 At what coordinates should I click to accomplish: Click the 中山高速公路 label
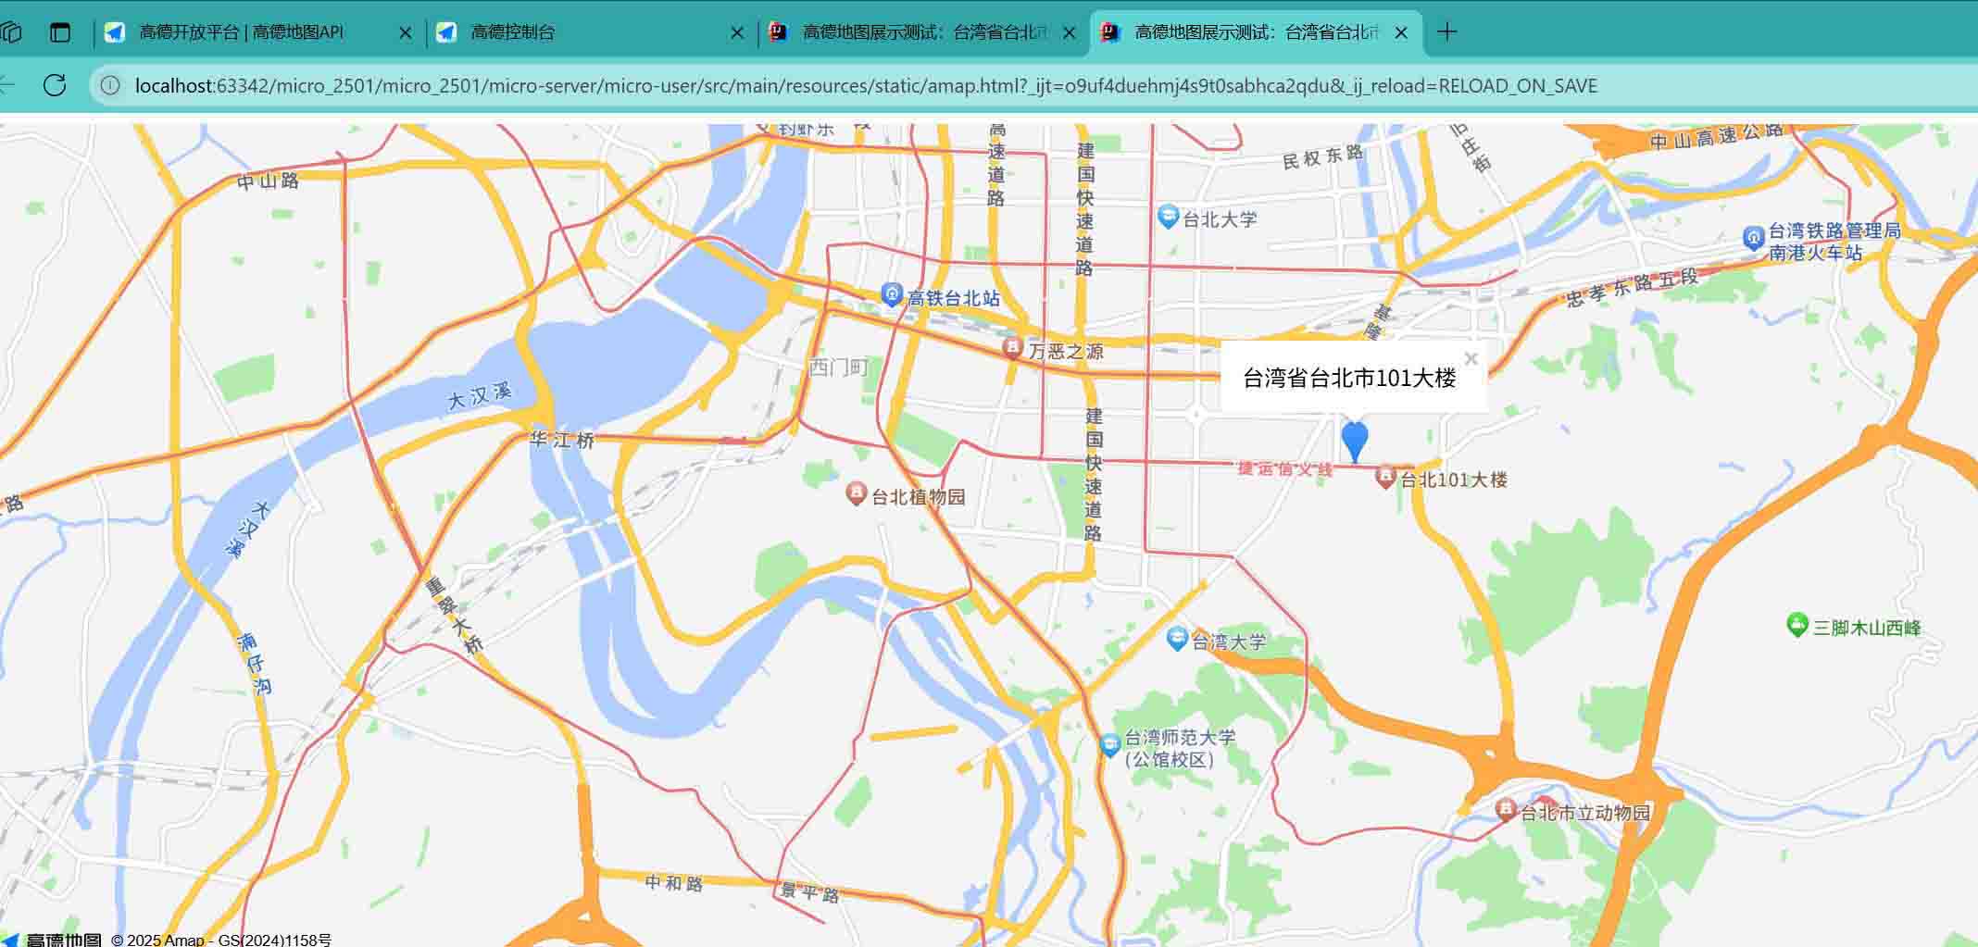pyautogui.click(x=1717, y=137)
